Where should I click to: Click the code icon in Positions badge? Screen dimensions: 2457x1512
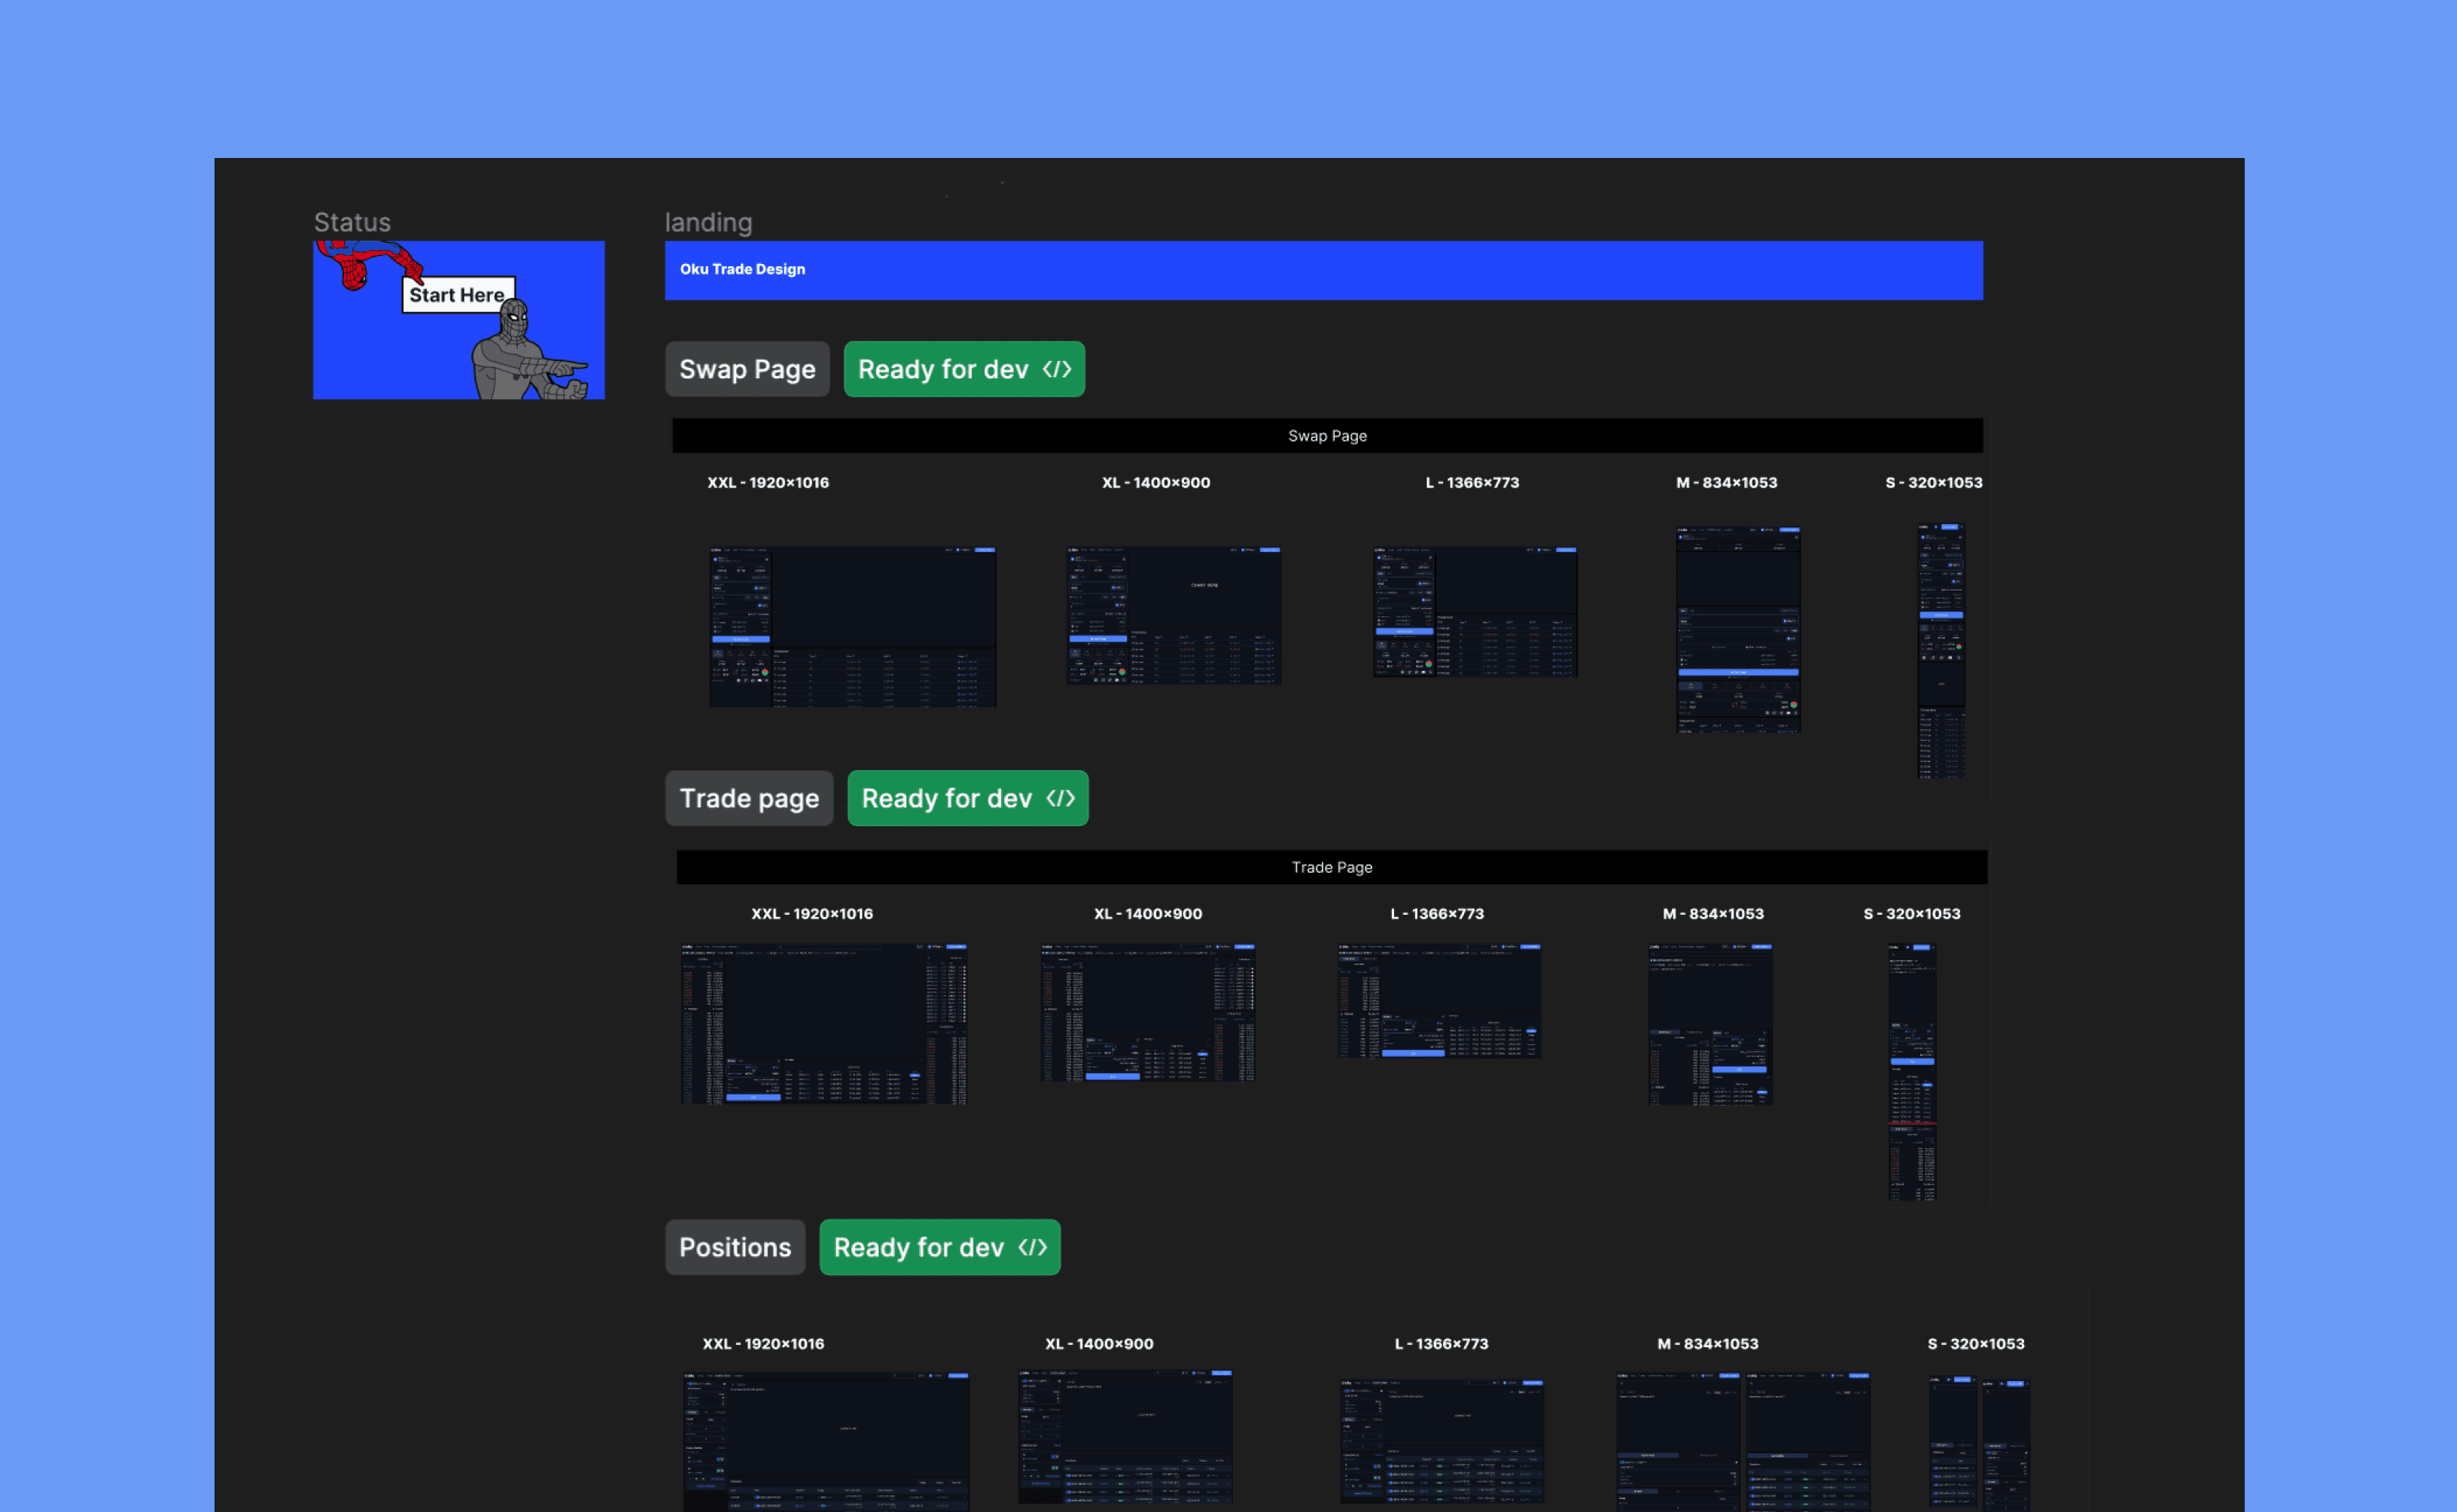coord(1033,1247)
